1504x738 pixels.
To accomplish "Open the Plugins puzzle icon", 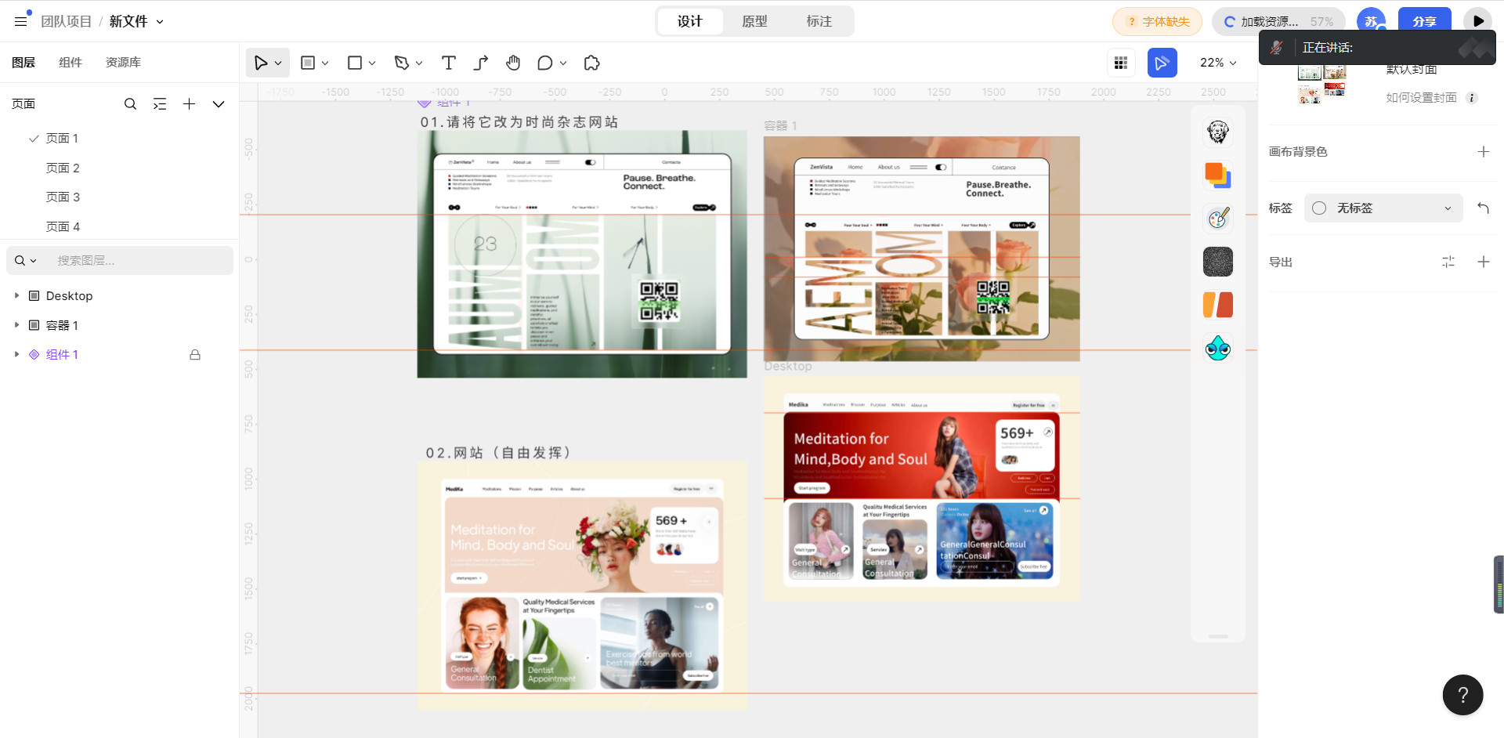I will pyautogui.click(x=592, y=63).
